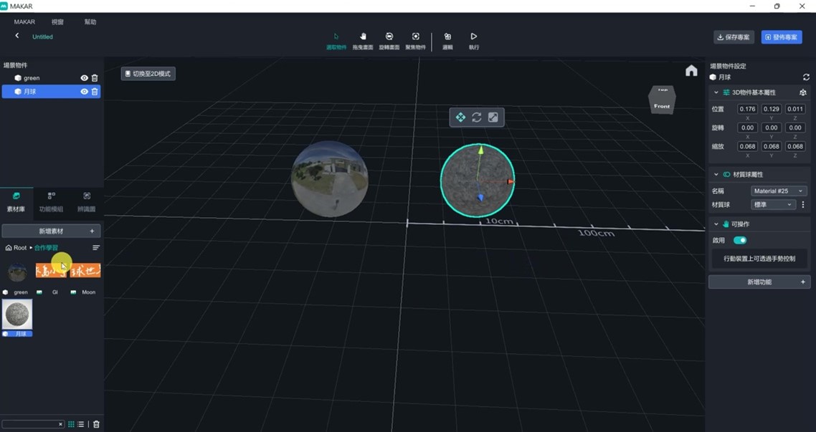Click the 聚焦物件 focus object tool
Screen dimensions: 816x432
pos(415,39)
